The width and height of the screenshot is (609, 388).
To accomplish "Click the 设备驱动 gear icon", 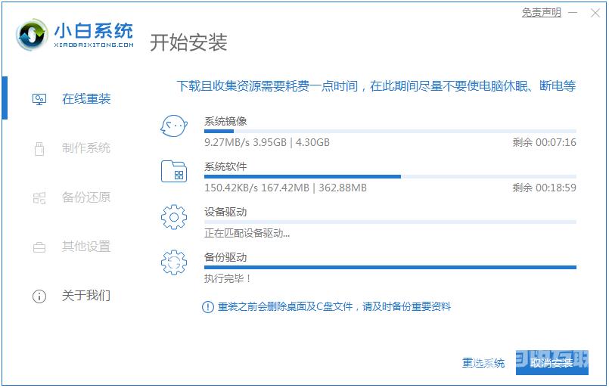I will 174,217.
